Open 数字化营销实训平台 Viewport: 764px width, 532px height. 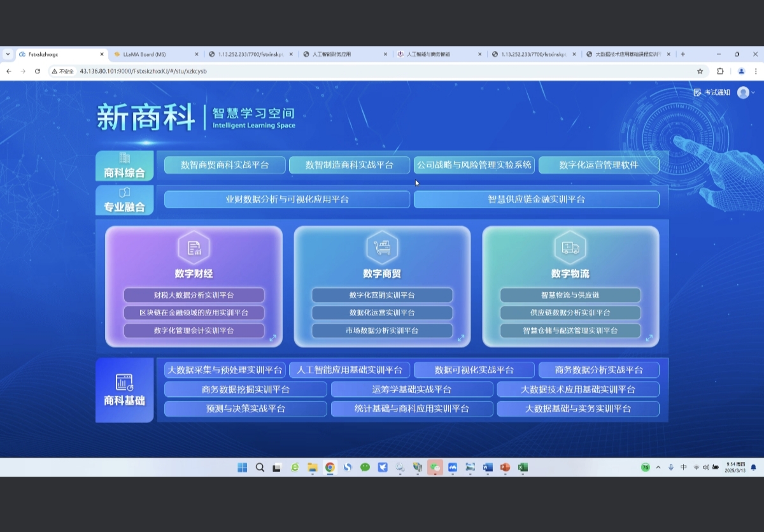pyautogui.click(x=381, y=295)
